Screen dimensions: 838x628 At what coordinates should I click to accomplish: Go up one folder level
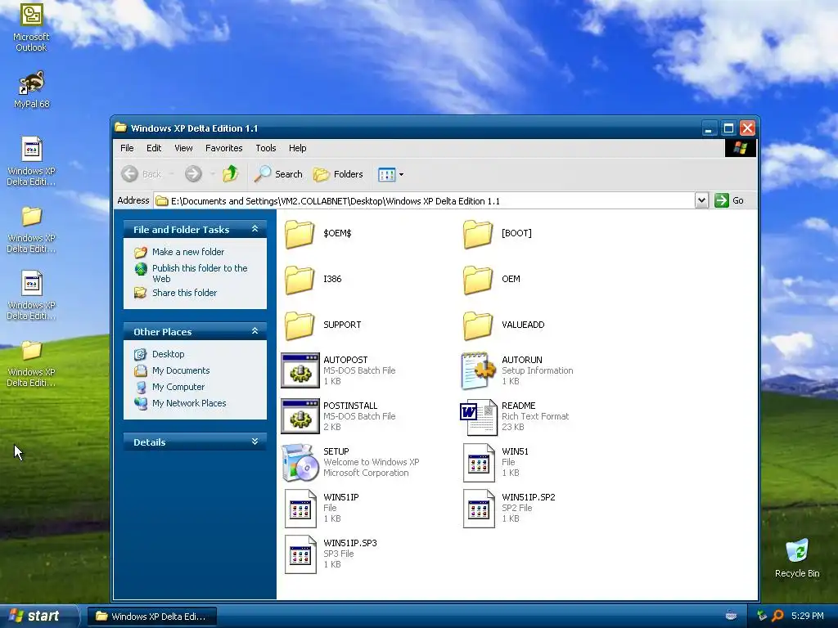coord(230,173)
